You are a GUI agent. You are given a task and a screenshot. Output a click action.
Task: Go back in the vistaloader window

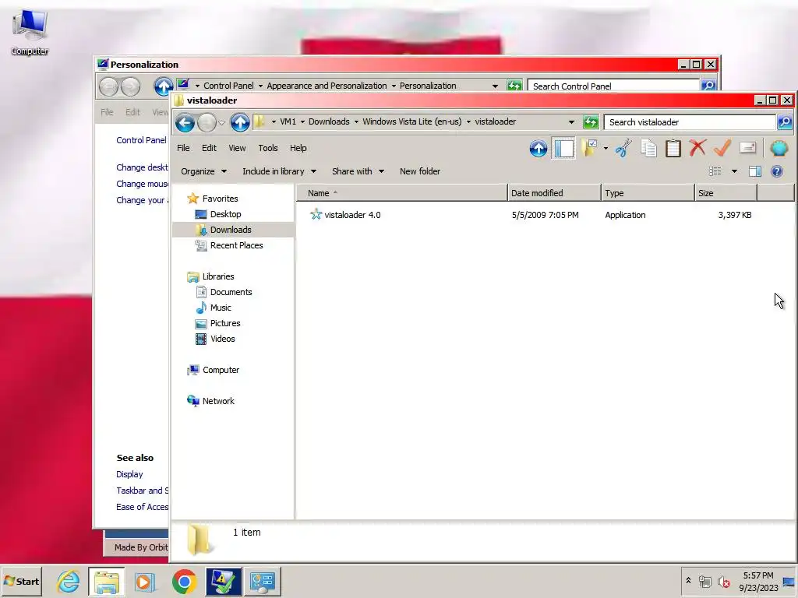tap(185, 122)
